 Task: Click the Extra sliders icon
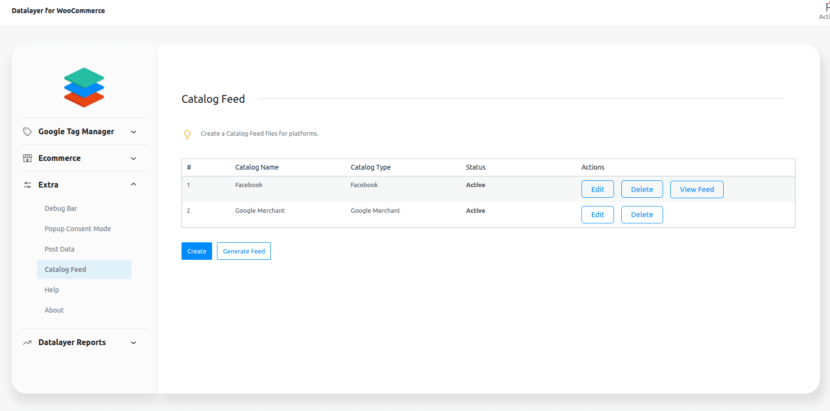[x=28, y=185]
